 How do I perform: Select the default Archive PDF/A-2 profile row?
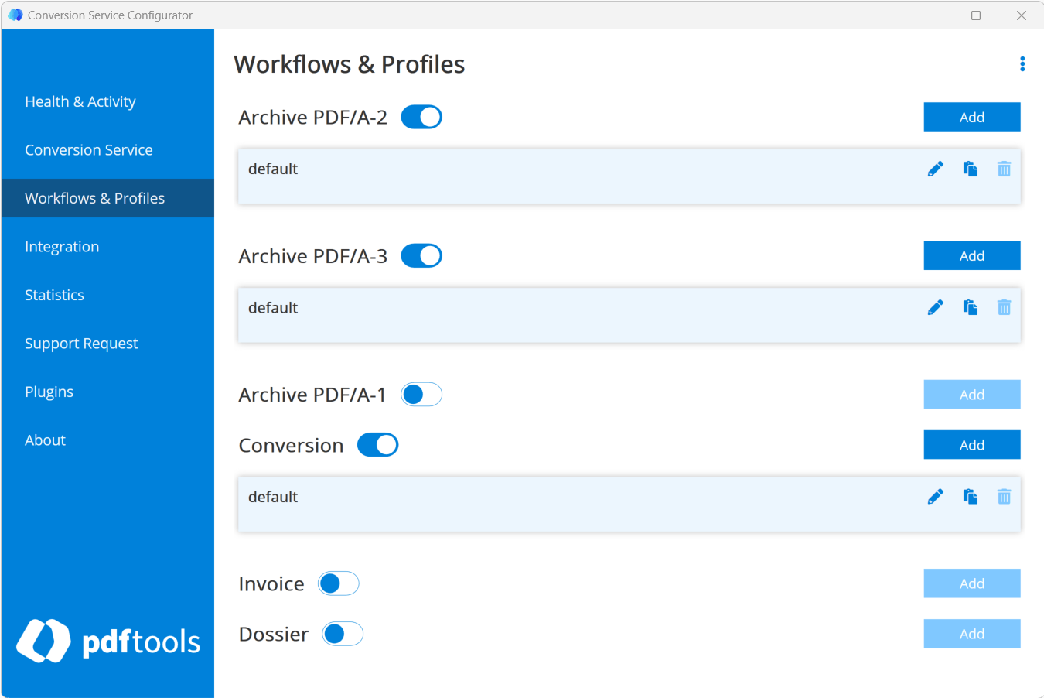541,176
